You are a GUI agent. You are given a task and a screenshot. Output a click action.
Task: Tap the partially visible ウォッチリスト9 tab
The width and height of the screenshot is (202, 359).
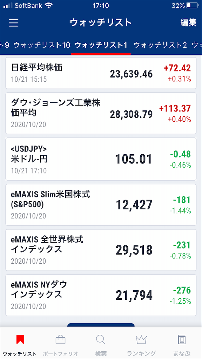click(5, 45)
